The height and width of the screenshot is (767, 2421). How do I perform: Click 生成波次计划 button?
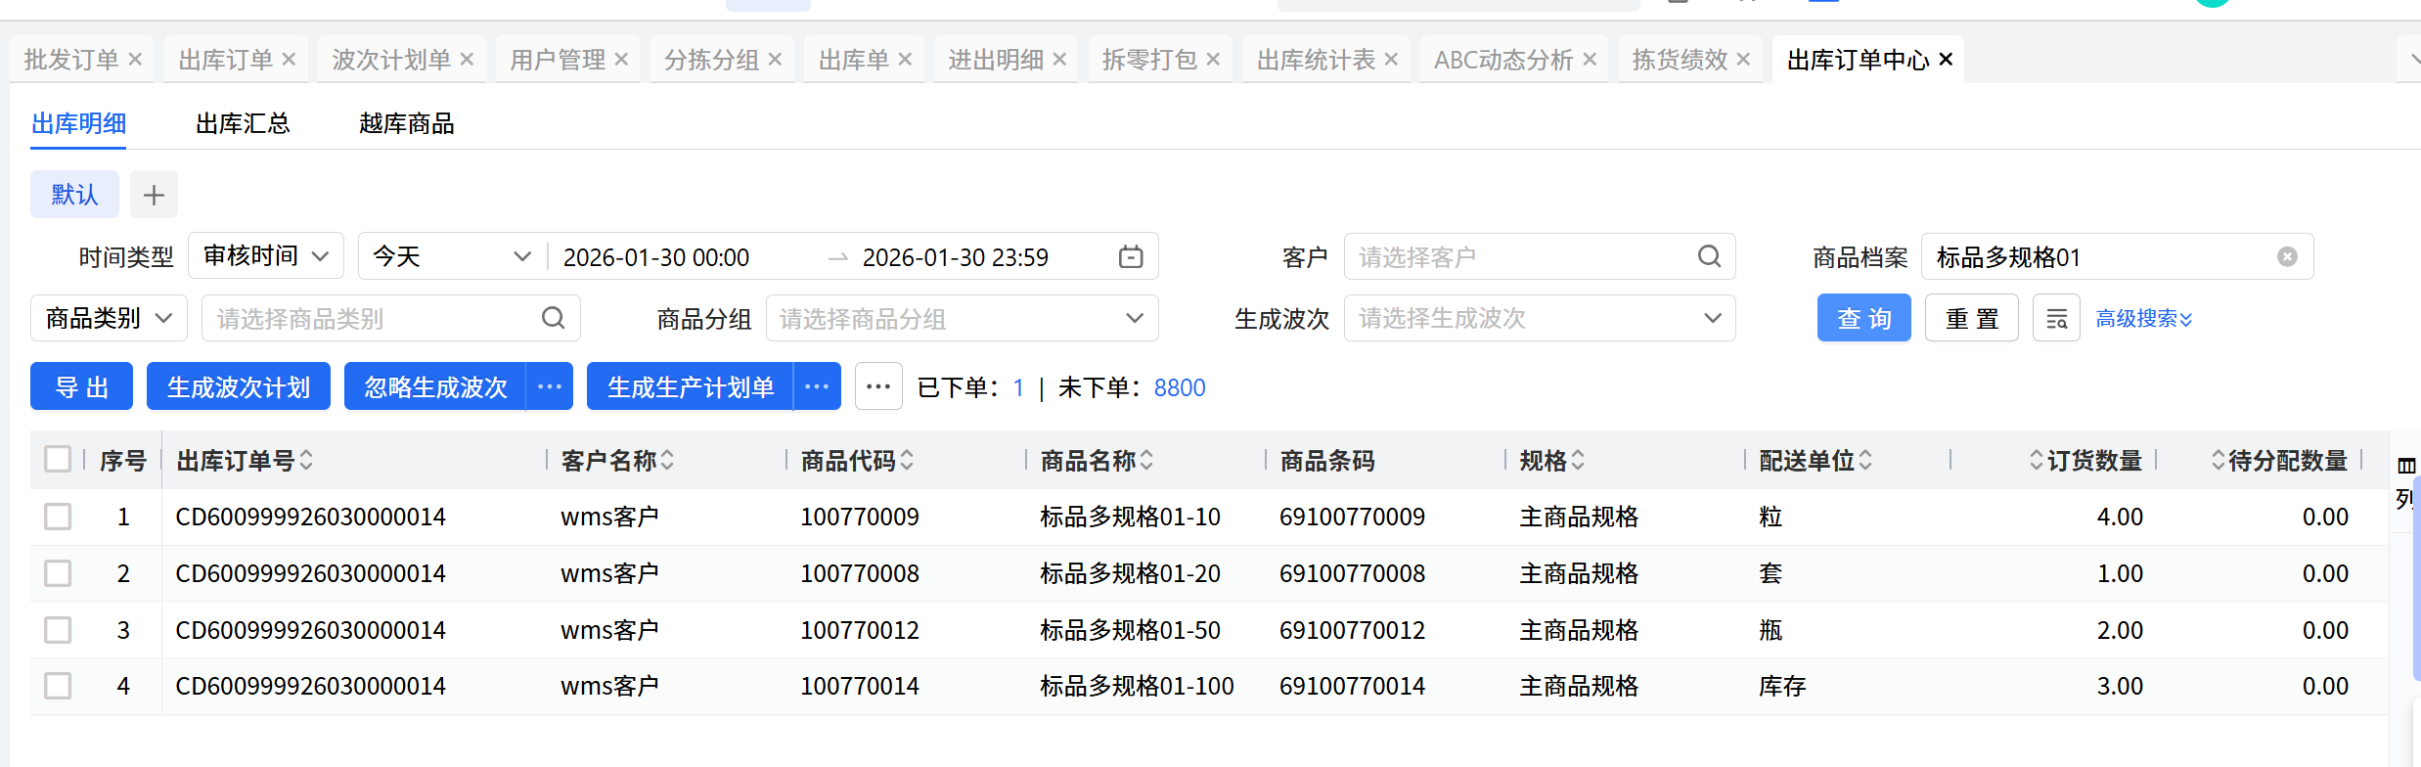tap(239, 386)
